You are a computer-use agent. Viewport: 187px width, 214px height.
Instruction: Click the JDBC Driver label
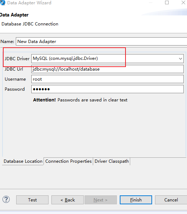(17, 59)
